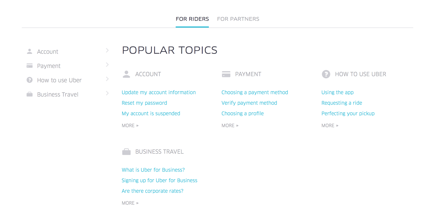Open "Choosing a payment method" article
This screenshot has width=435, height=223.
[254, 92]
